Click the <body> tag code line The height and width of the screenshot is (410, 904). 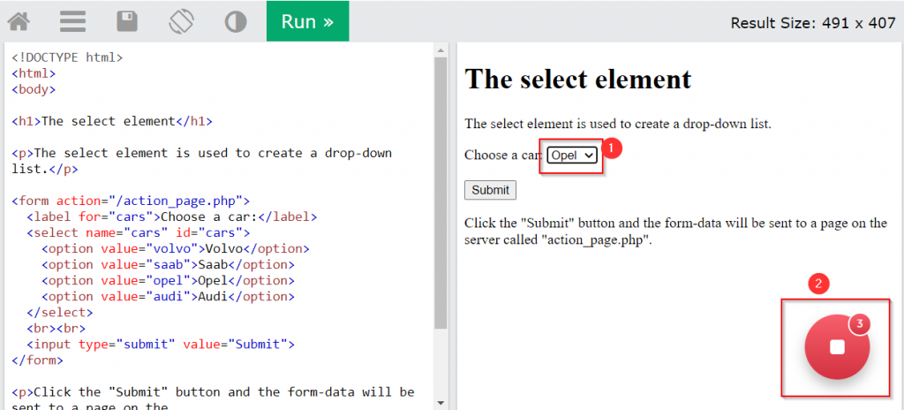pyautogui.click(x=34, y=89)
